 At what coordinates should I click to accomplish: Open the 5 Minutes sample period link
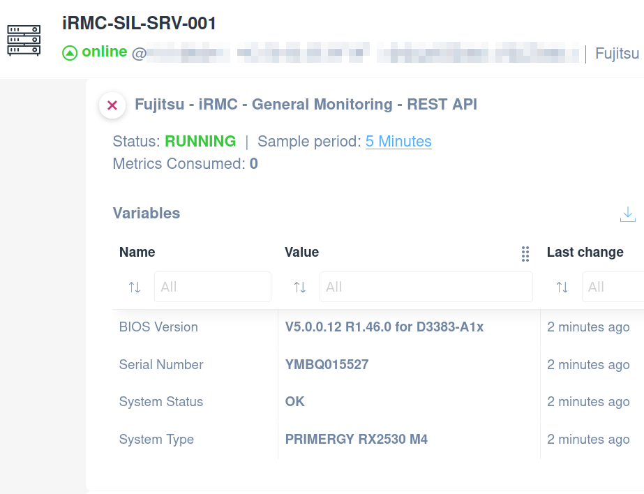398,141
